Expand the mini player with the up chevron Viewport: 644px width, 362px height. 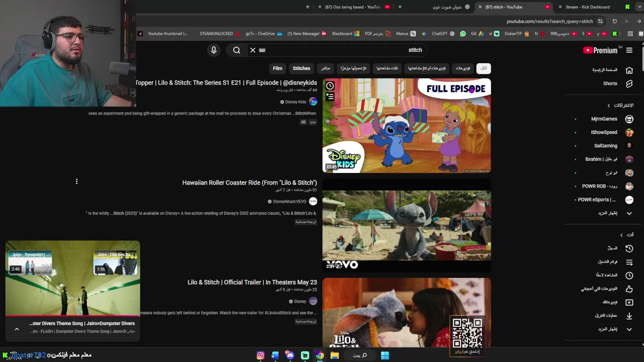[x=17, y=329]
